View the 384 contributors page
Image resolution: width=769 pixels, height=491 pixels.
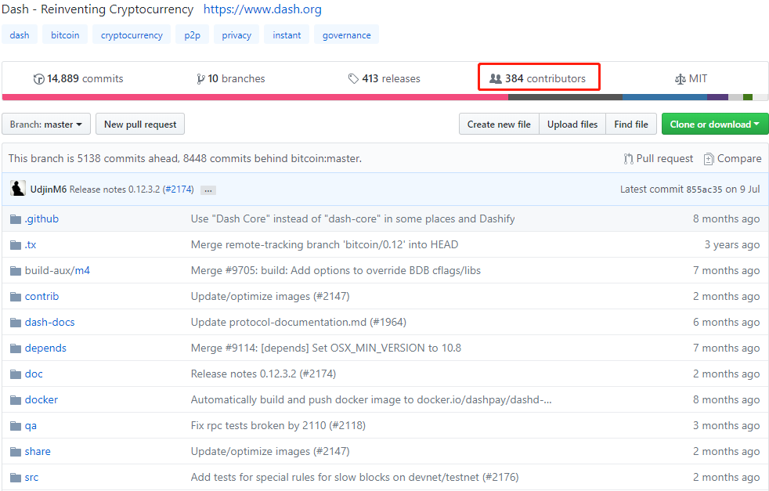tap(538, 78)
